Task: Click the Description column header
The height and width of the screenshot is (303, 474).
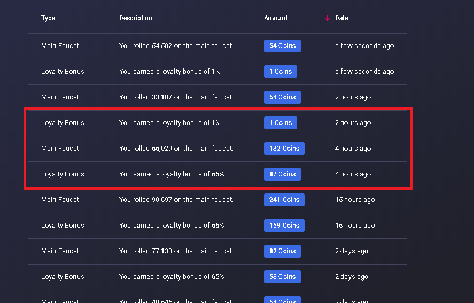Action: (x=136, y=18)
